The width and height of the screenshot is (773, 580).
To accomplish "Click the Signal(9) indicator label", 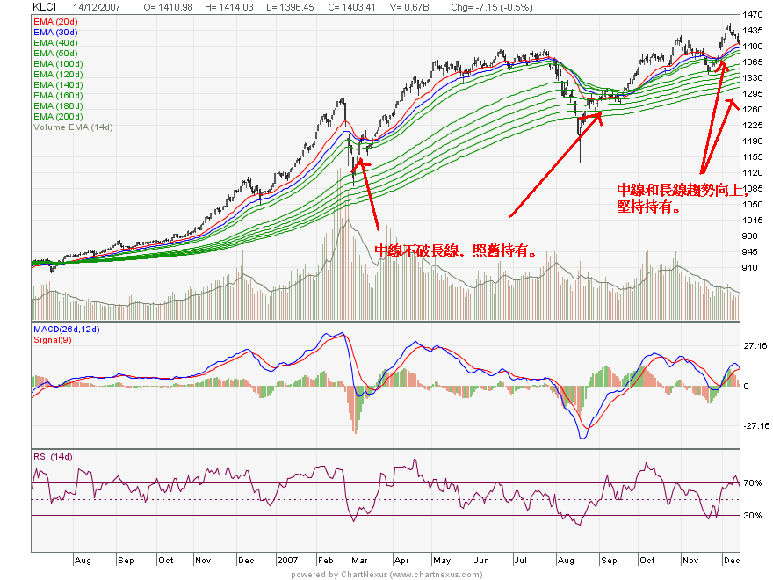I will 54,338.
